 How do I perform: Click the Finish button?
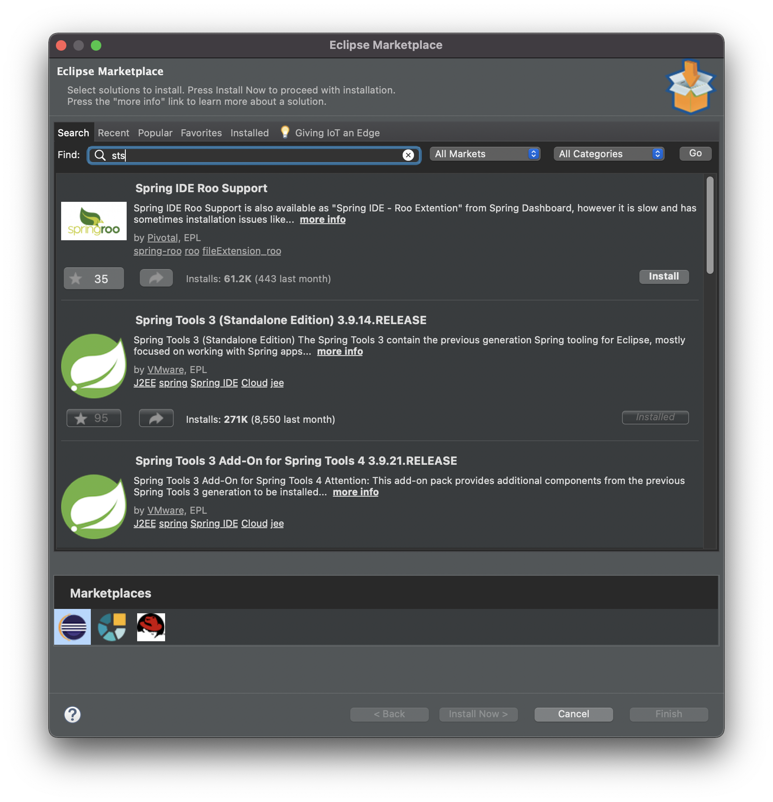[x=669, y=714]
